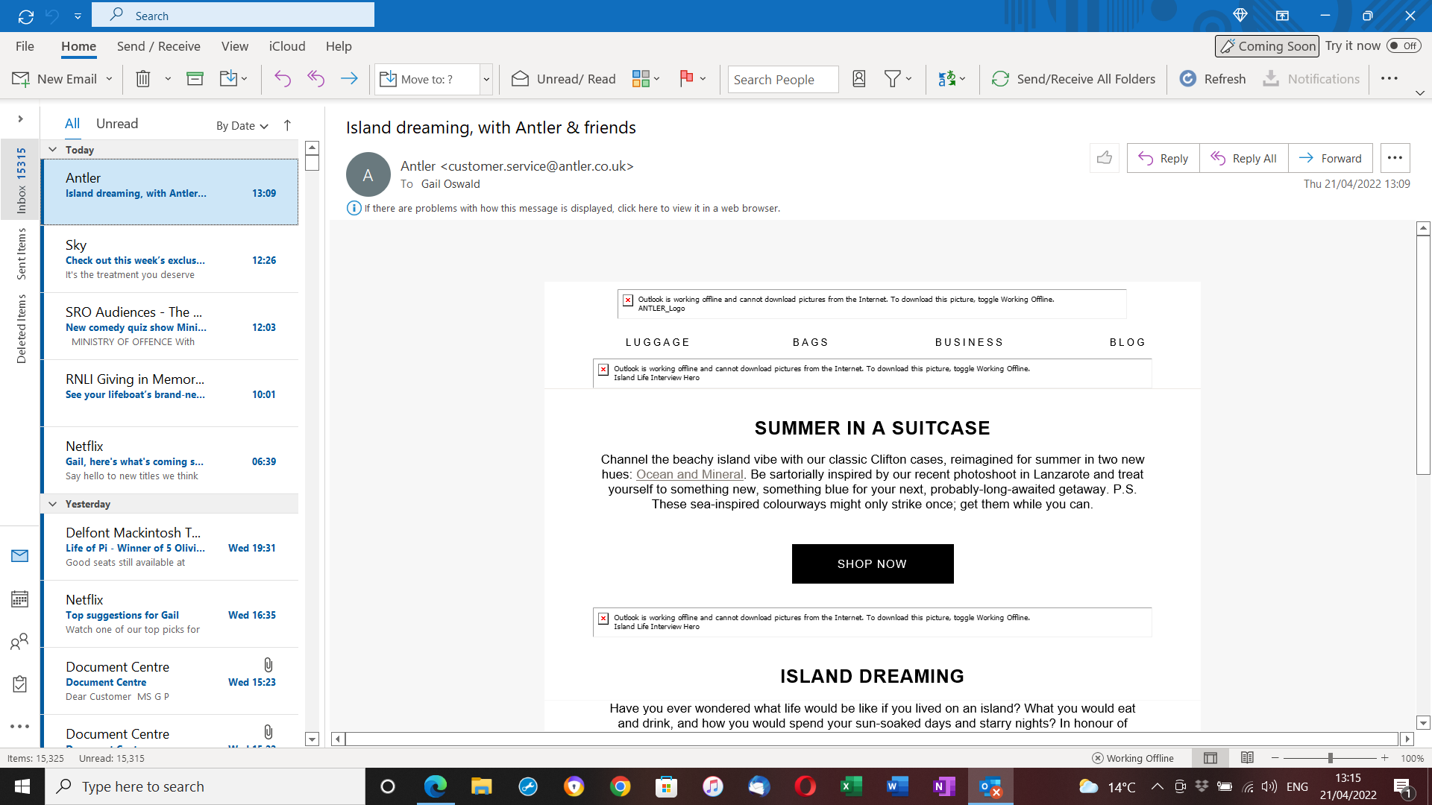Click the Reply arrow icon in ribbon
This screenshot has width=1432, height=805.
click(283, 79)
